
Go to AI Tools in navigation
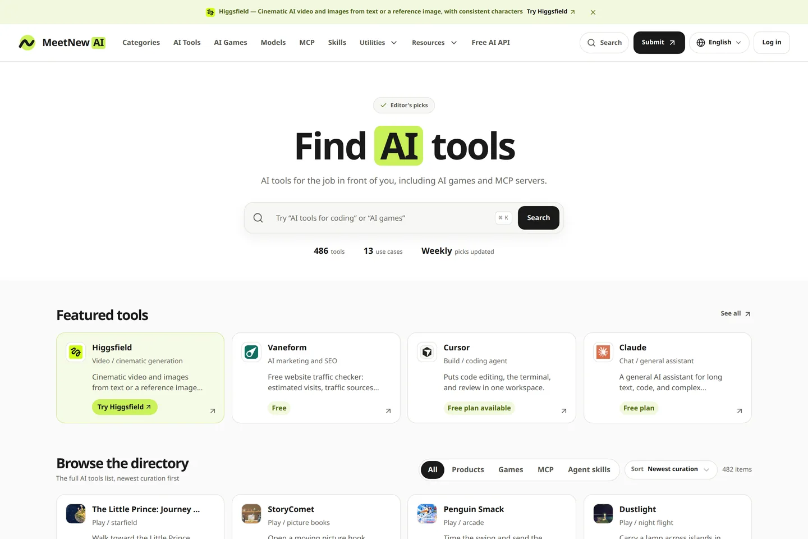pos(187,43)
